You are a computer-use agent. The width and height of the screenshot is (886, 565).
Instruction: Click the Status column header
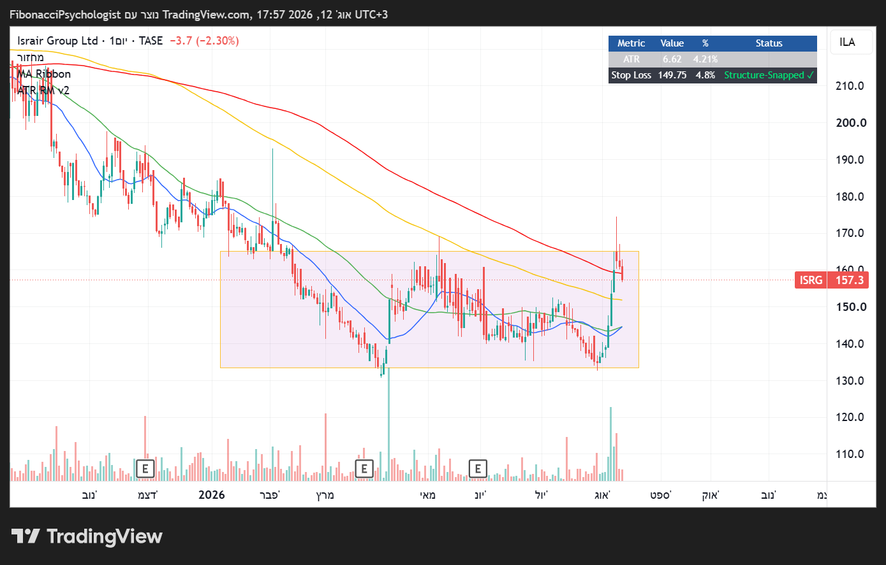pos(769,43)
